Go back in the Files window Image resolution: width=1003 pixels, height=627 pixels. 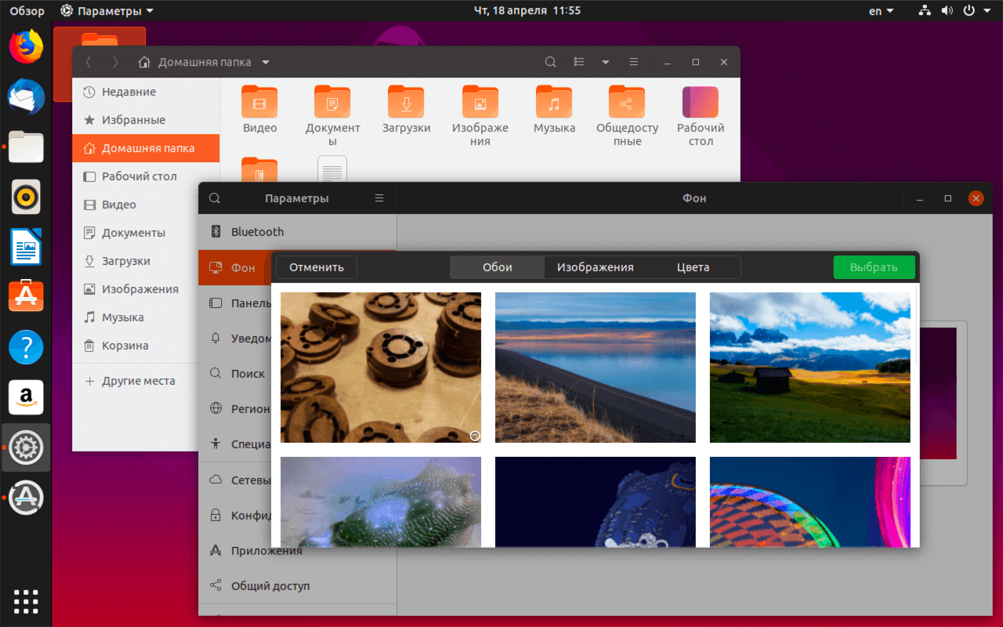89,62
